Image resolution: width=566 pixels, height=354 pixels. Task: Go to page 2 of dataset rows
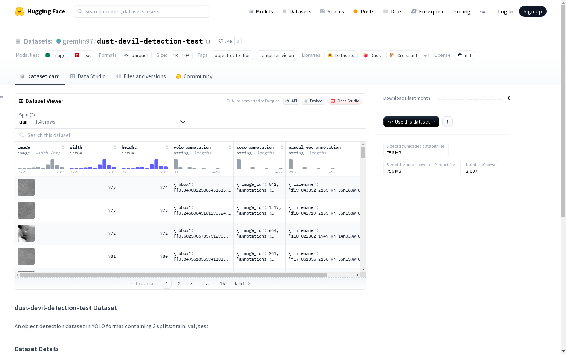click(179, 284)
